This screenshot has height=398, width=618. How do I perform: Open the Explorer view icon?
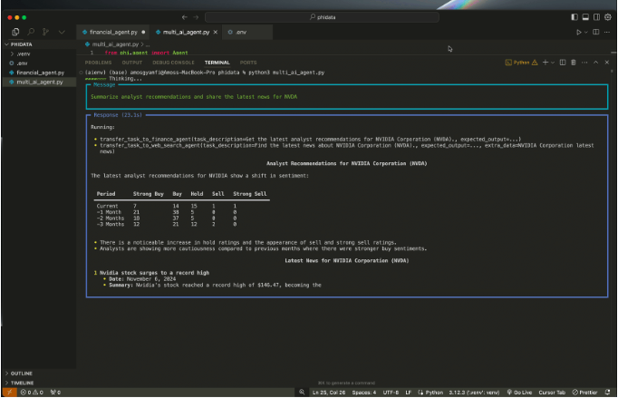point(15,32)
